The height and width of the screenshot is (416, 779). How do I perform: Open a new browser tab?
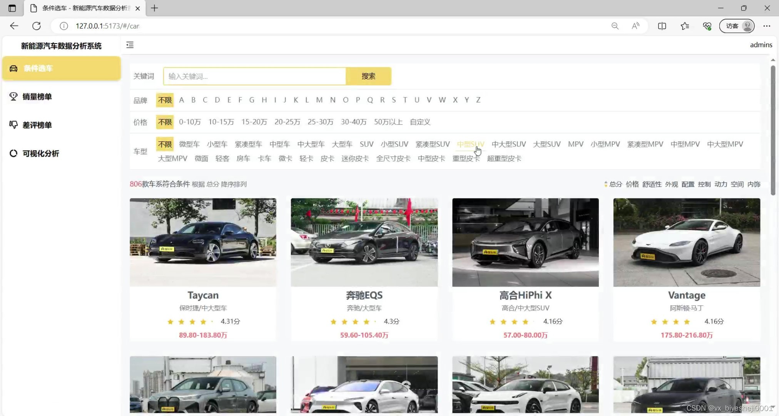154,8
